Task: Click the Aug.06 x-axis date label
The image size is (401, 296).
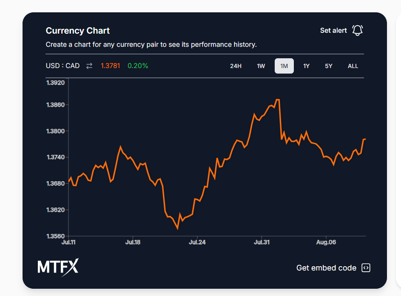Action: click(x=326, y=242)
